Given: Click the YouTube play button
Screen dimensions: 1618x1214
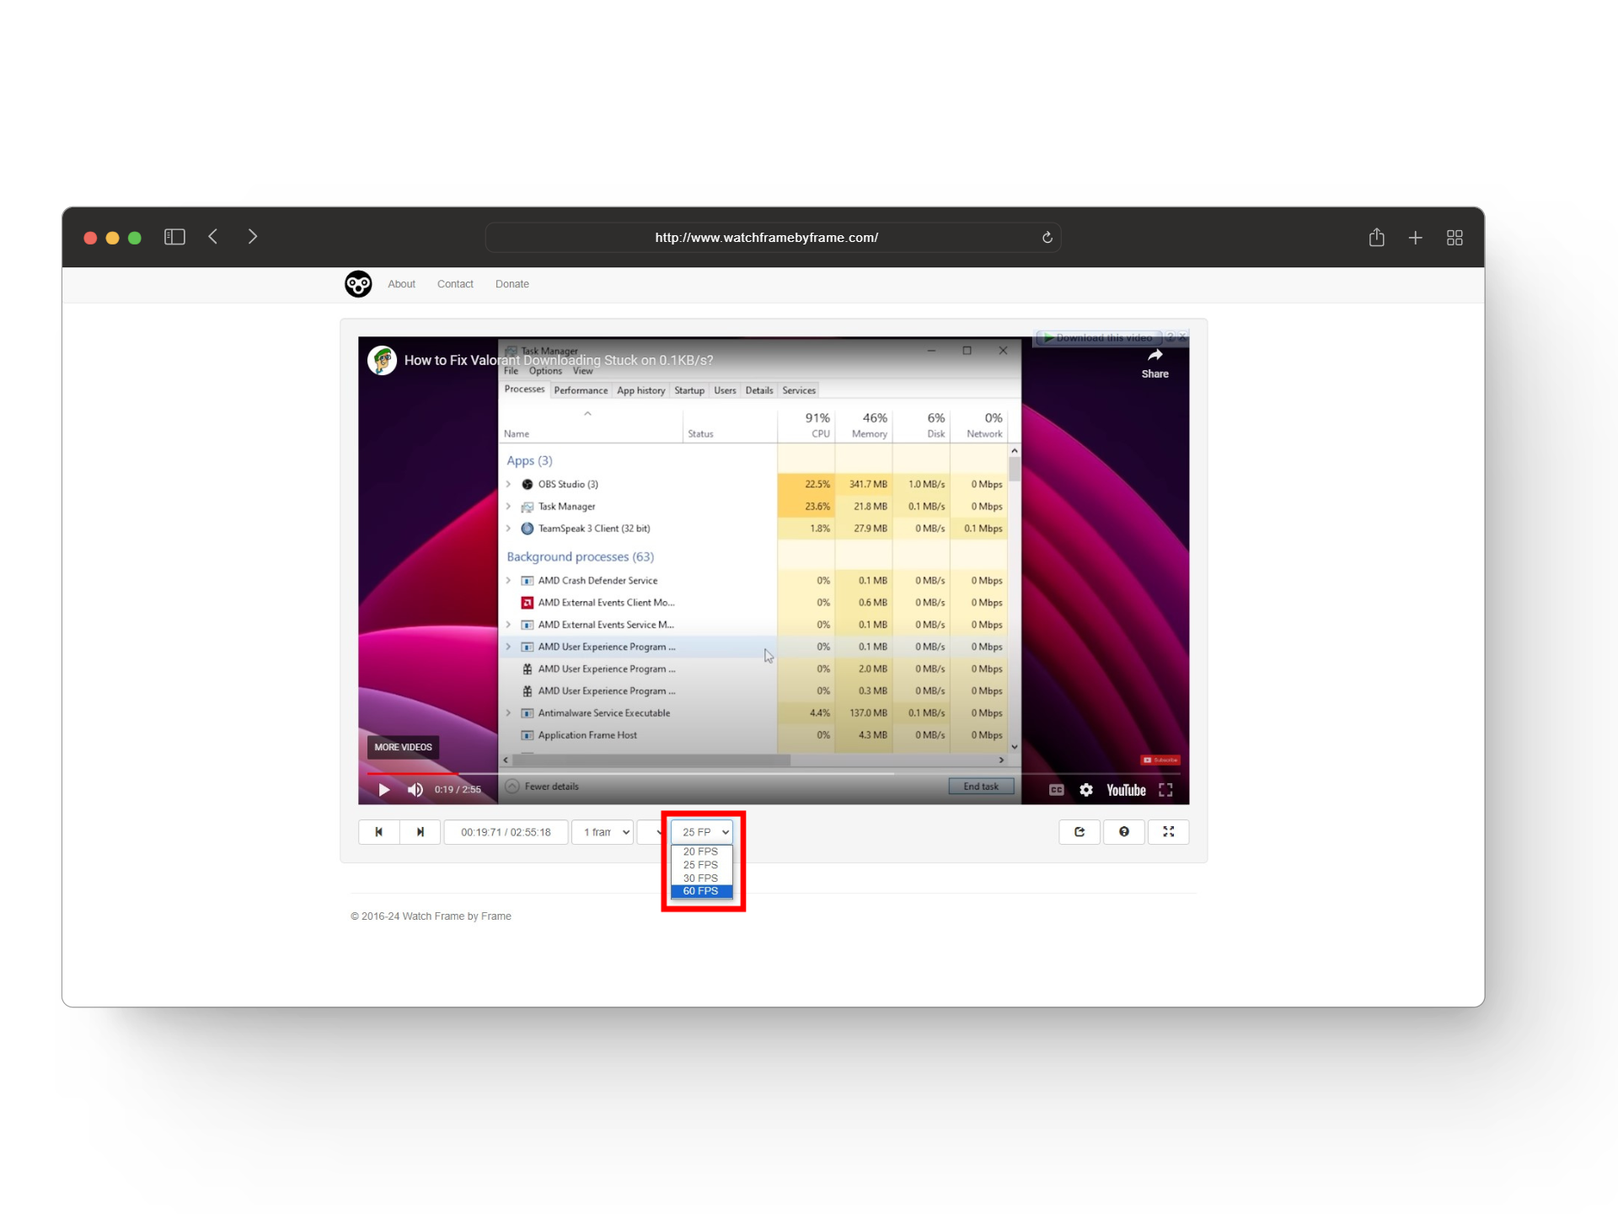Looking at the screenshot, I should pyautogui.click(x=384, y=790).
